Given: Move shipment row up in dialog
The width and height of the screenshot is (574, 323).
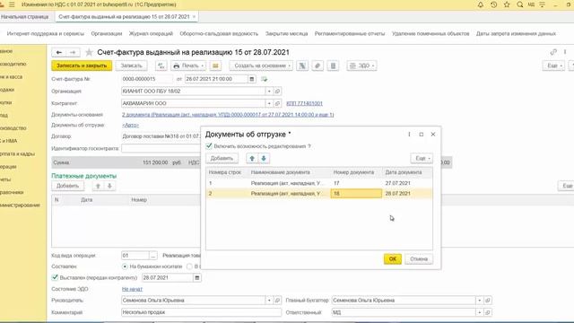Looking at the screenshot, I should click(252, 158).
